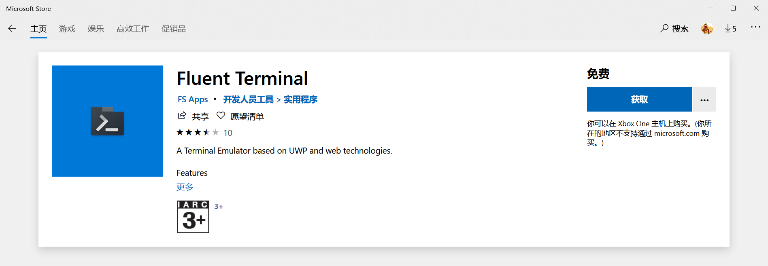
Task: Click the back navigation arrow
Action: (12, 28)
